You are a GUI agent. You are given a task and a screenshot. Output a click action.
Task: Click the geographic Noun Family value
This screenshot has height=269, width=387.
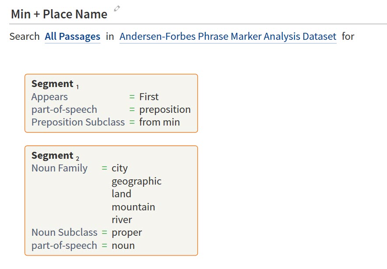pos(136,181)
